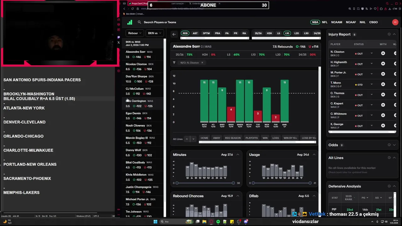Add K. George to WITH filter

(383, 126)
